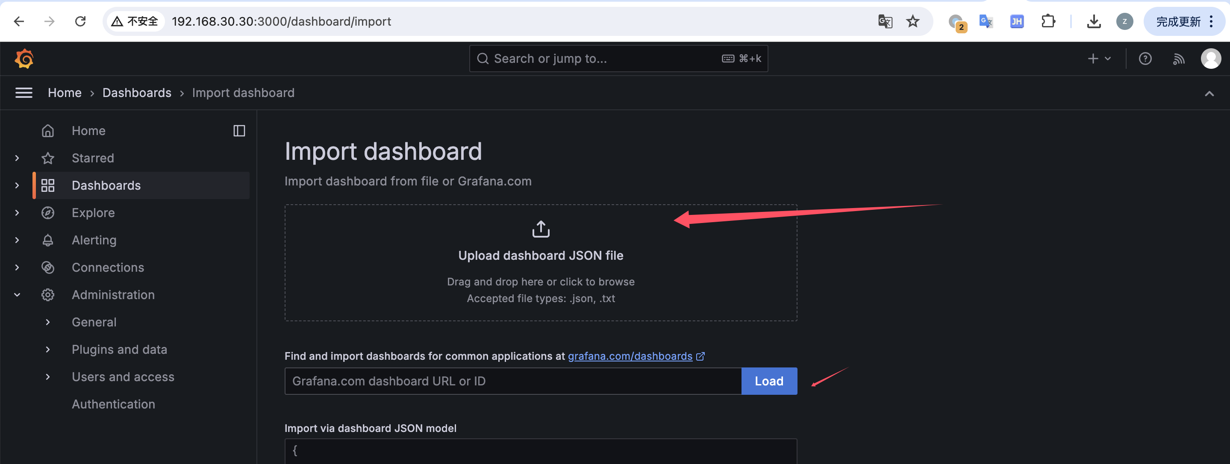The image size is (1230, 464).
Task: Follow the grafana.com/dashboards link
Action: click(x=630, y=356)
